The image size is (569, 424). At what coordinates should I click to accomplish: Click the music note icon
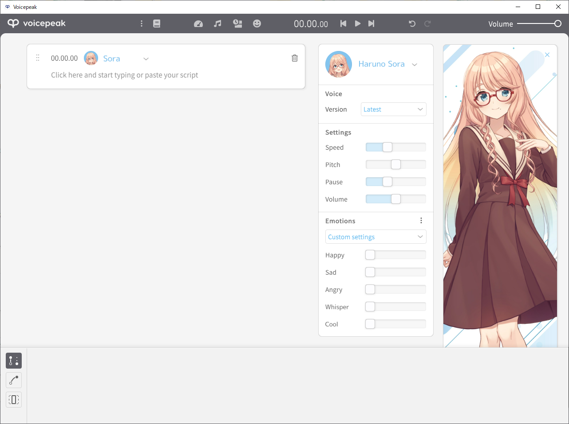coord(217,23)
